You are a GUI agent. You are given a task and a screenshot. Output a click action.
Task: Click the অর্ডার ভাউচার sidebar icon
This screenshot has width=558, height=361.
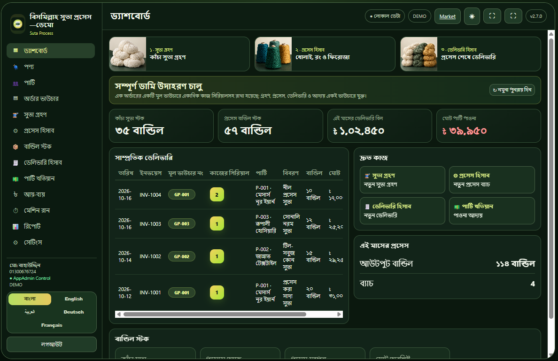15,99
